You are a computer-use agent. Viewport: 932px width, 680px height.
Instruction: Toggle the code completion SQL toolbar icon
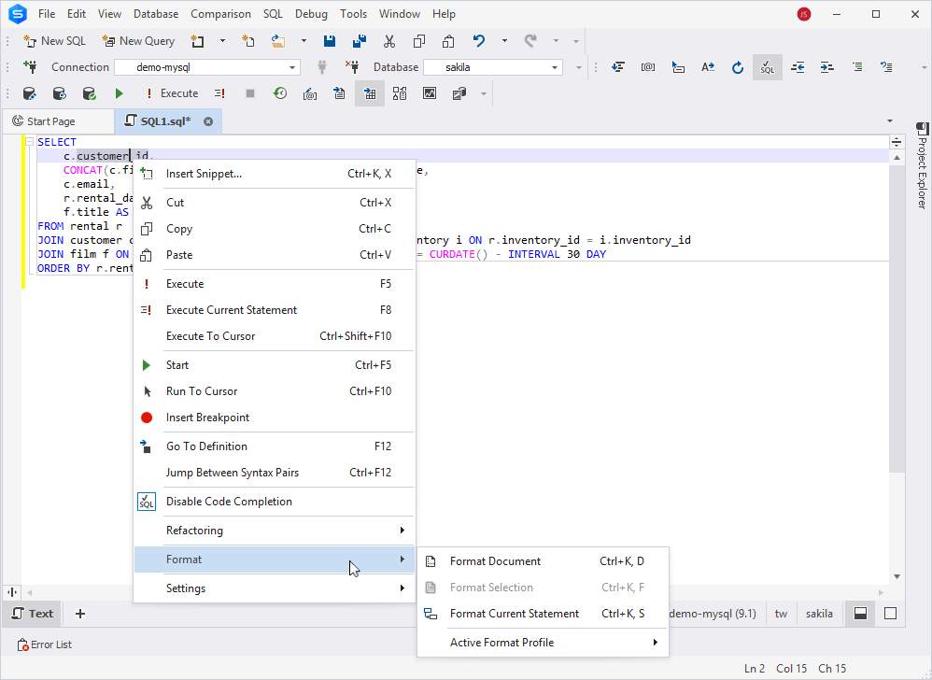tap(768, 67)
